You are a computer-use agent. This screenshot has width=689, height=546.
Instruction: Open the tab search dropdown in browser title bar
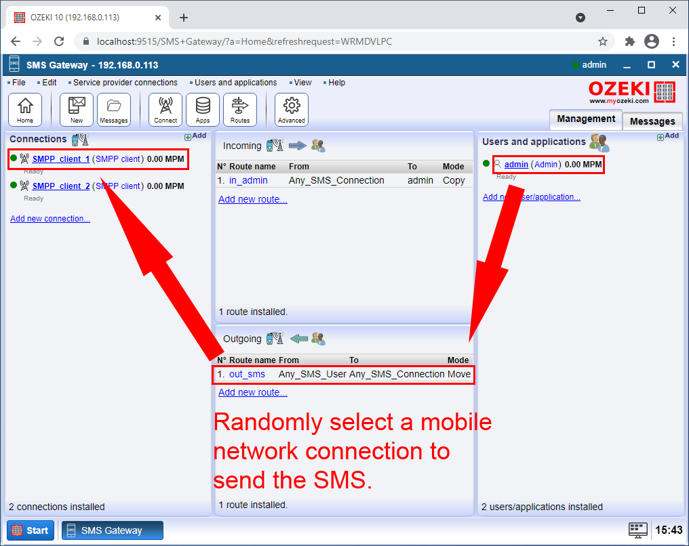pyautogui.click(x=580, y=18)
